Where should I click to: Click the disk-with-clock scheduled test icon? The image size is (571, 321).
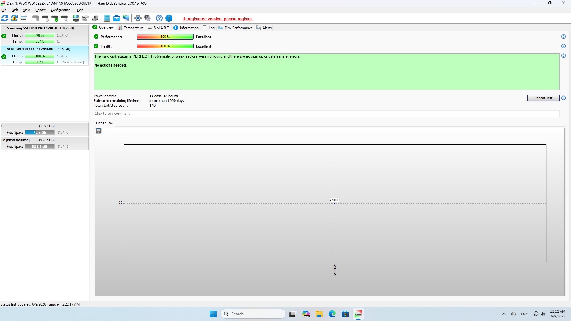coord(45,18)
